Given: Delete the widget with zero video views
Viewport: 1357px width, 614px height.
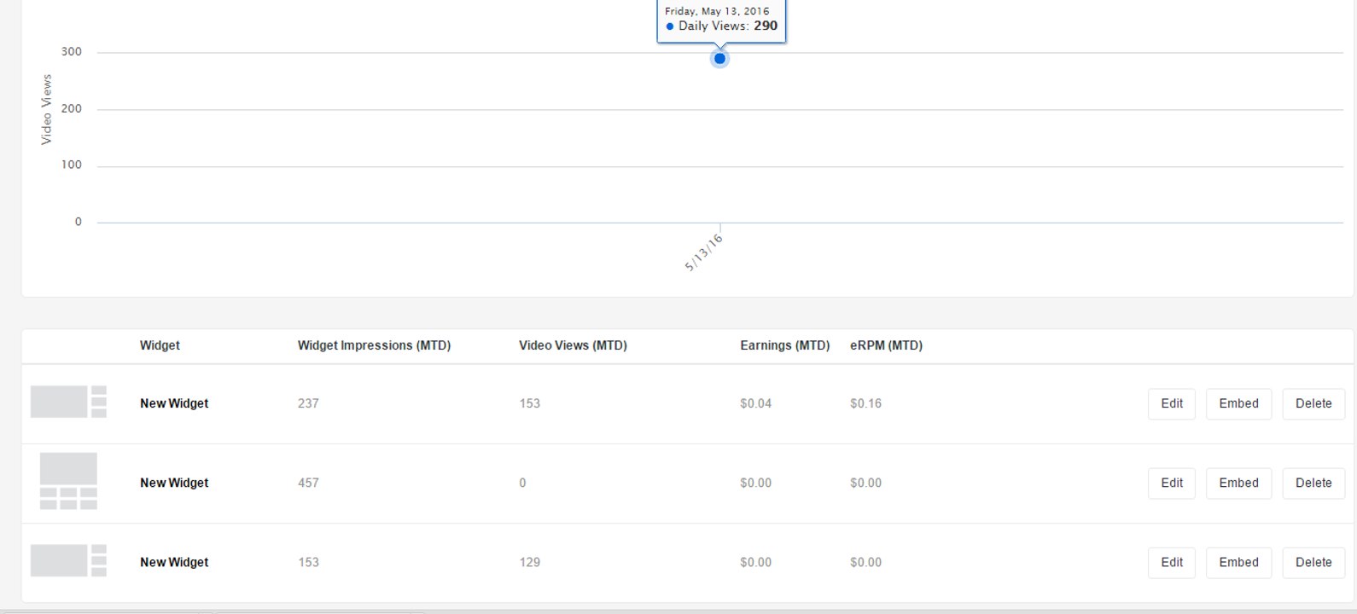Looking at the screenshot, I should (x=1313, y=483).
